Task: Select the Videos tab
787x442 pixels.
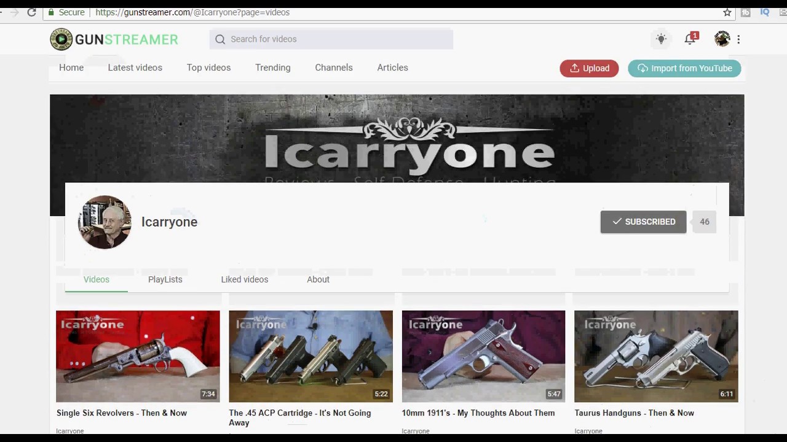Action: [x=97, y=279]
